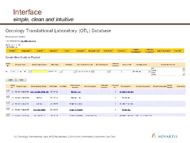Open the study name link in study 34 row
Viewport: 190px width, 143px height.
click(39, 92)
